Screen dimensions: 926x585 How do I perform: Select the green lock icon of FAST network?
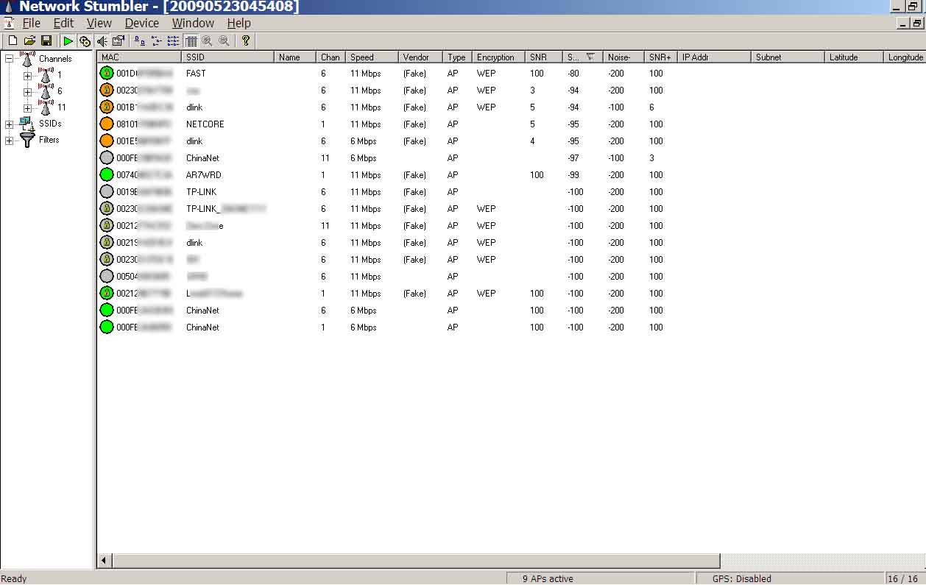coord(107,73)
